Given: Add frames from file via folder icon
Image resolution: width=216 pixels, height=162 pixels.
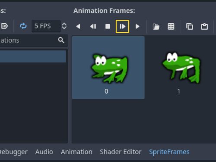Looking at the screenshot, I should click(156, 27).
